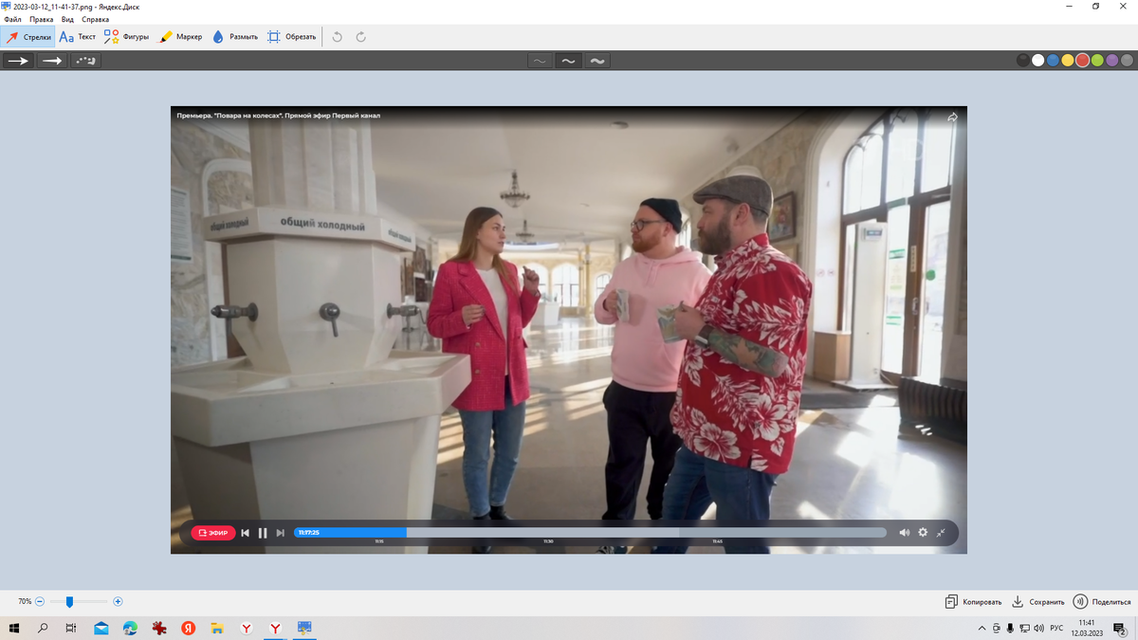
Task: Select the Текст text tool
Action: pyautogui.click(x=77, y=37)
